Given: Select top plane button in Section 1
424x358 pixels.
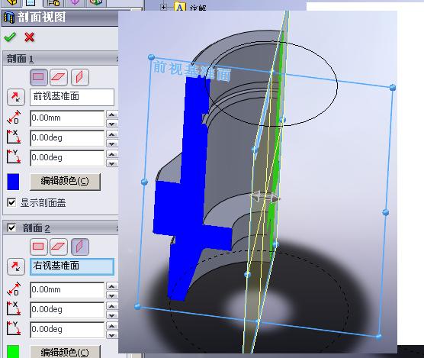Looking at the screenshot, I should [x=59, y=77].
